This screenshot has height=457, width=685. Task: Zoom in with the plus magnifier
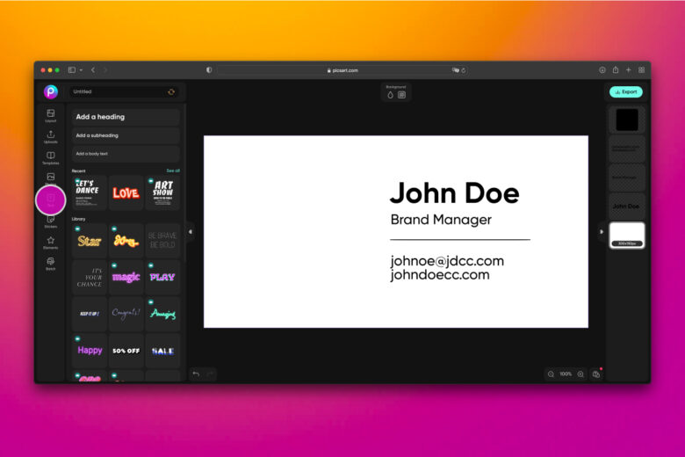pos(580,374)
